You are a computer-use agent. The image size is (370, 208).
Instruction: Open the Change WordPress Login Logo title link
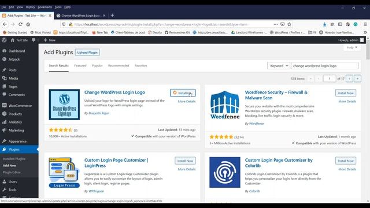pos(114,92)
